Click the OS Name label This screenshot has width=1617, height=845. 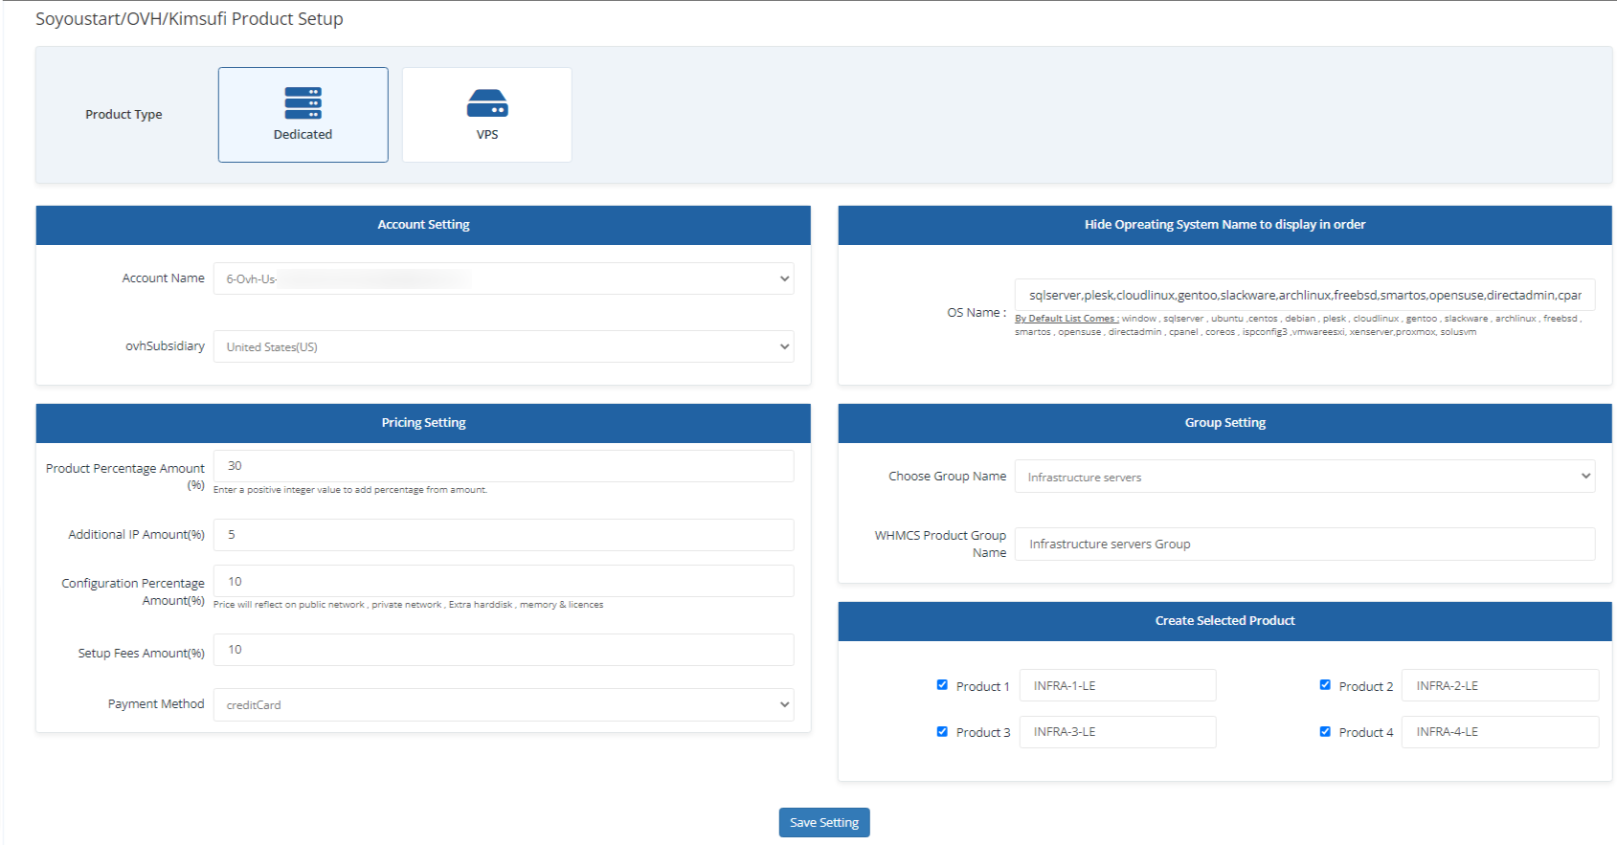tap(977, 313)
